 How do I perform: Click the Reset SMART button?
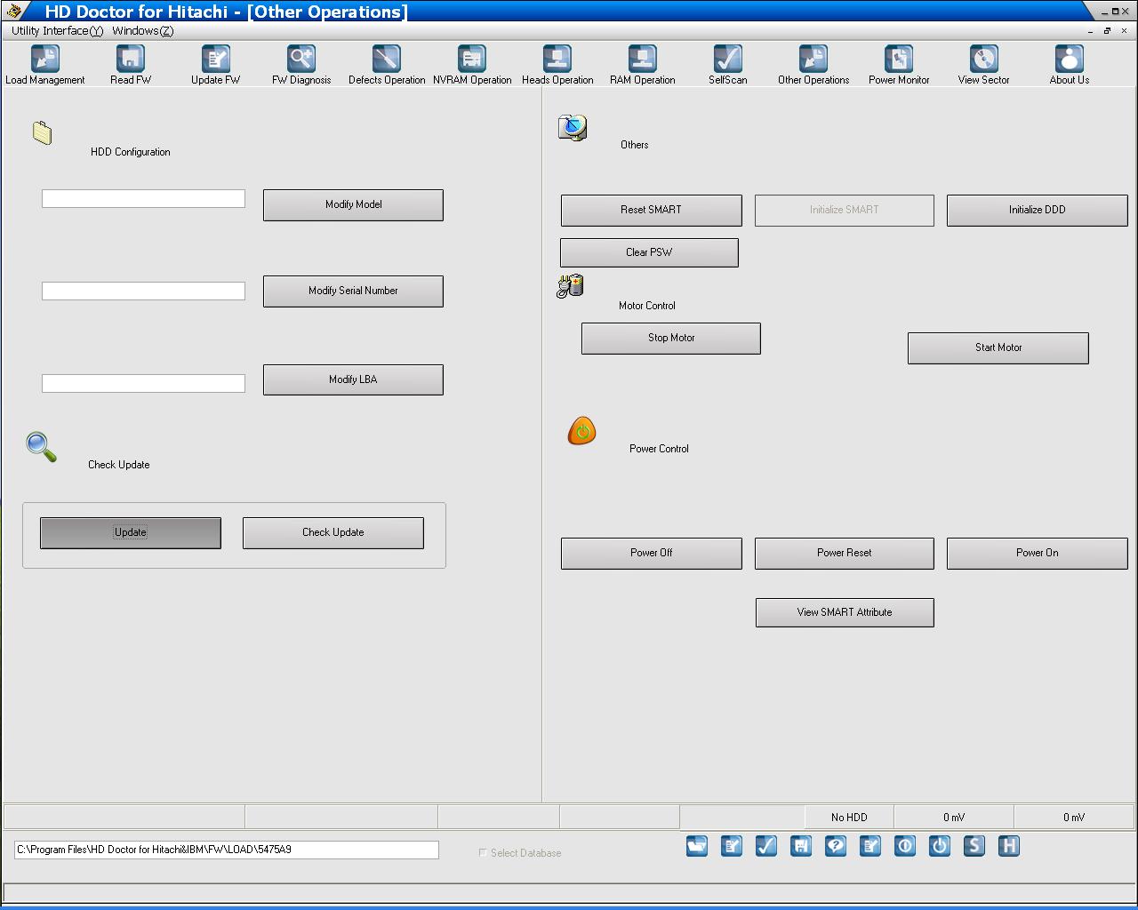click(652, 210)
